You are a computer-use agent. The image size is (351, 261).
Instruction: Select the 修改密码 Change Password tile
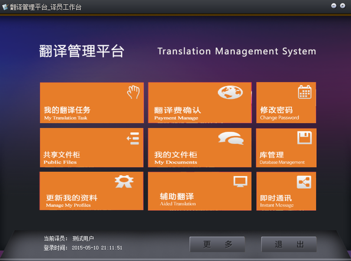pyautogui.click(x=286, y=103)
